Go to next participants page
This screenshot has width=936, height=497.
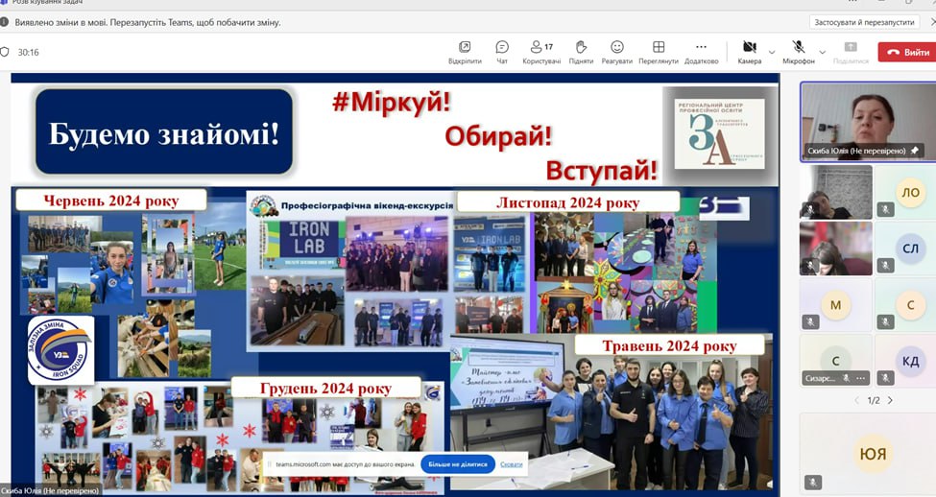point(890,400)
